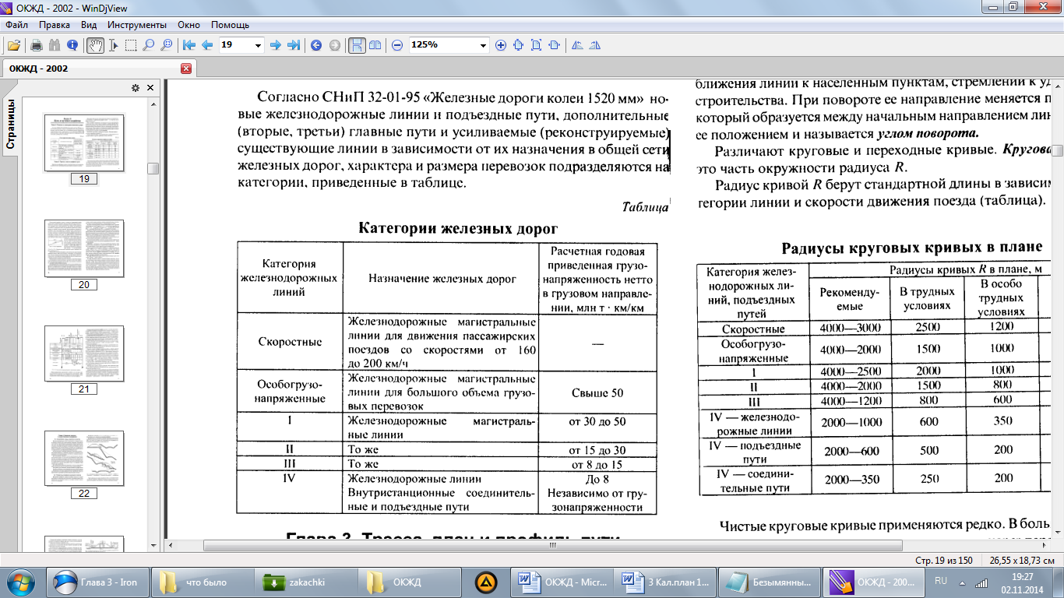Open the Файл menu
The width and height of the screenshot is (1064, 598).
tap(16, 25)
